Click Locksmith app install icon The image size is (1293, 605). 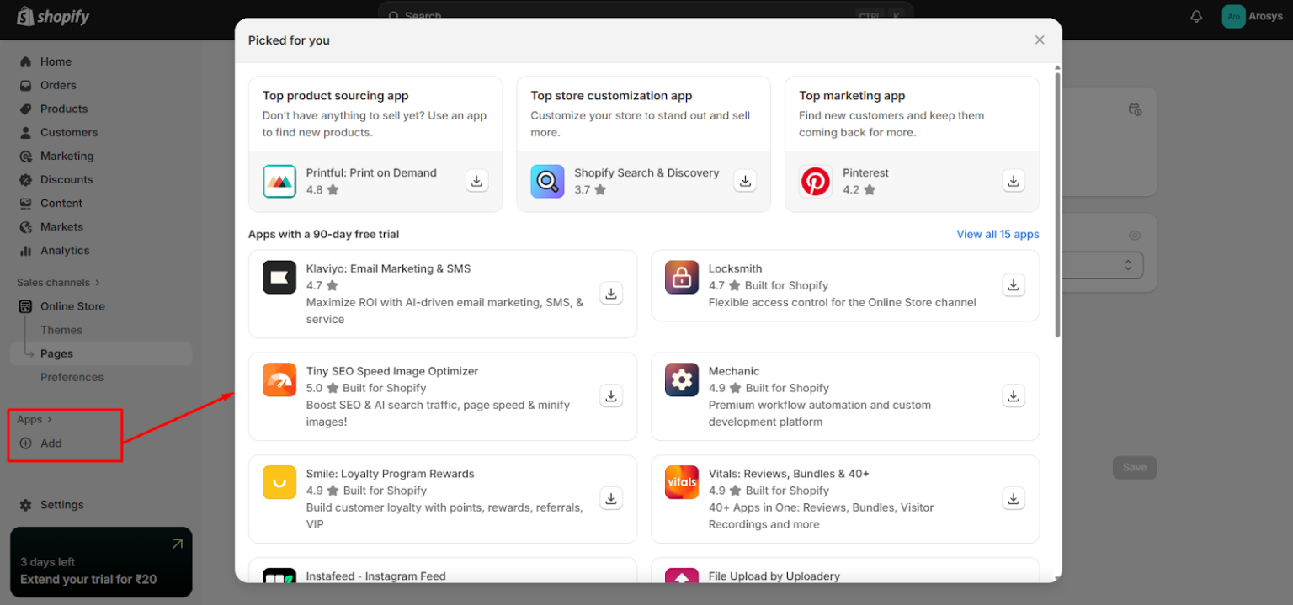point(1014,284)
